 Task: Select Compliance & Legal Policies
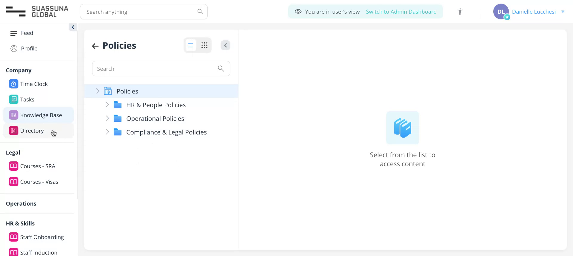click(x=166, y=132)
